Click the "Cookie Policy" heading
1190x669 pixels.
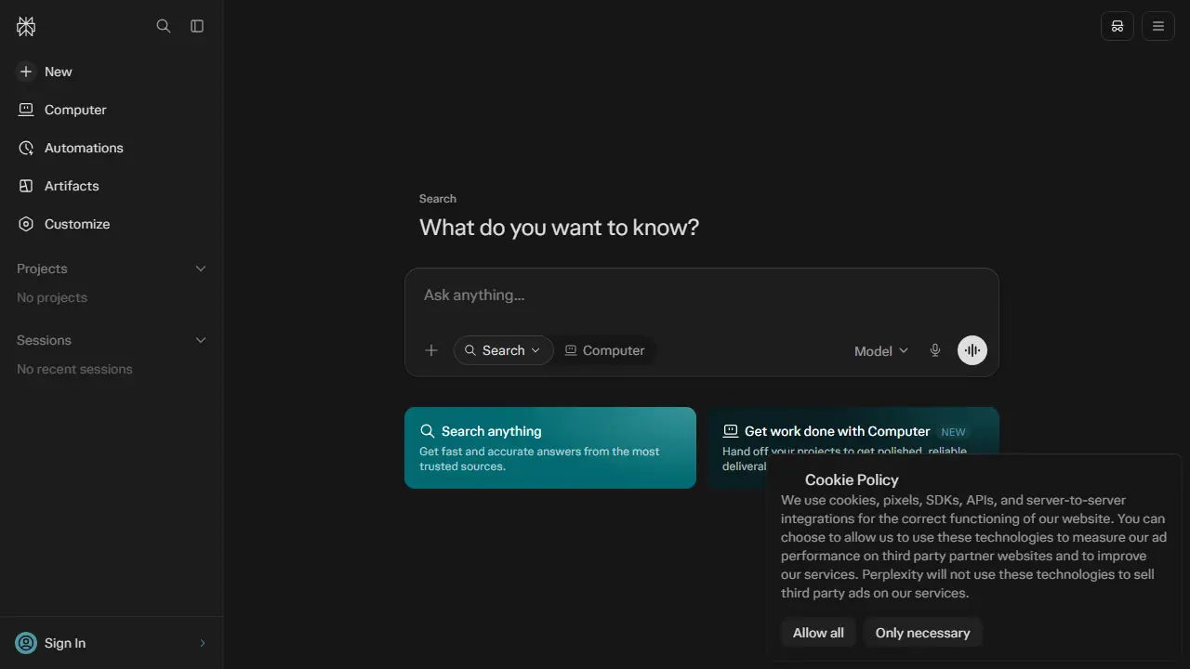click(852, 480)
